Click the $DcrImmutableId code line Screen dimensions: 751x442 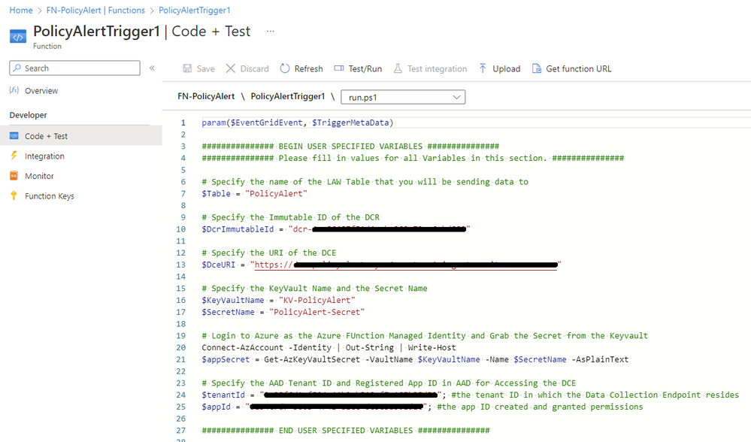(x=336, y=229)
